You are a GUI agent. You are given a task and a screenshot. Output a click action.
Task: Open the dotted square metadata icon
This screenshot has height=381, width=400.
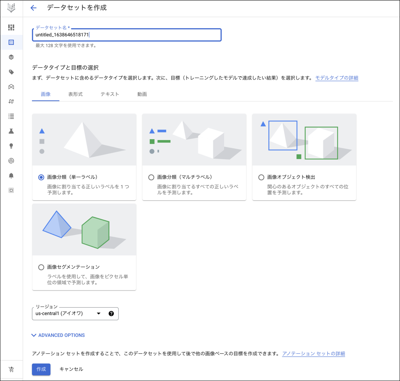pos(11,190)
